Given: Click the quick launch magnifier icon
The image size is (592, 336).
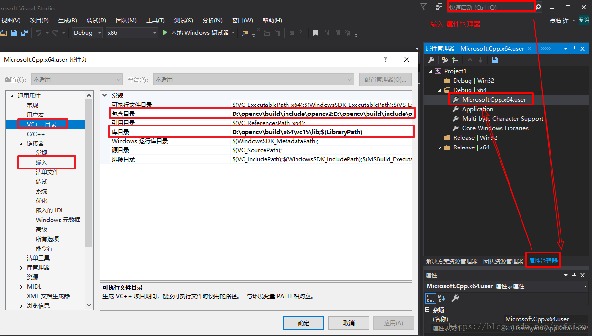Looking at the screenshot, I should 539,7.
